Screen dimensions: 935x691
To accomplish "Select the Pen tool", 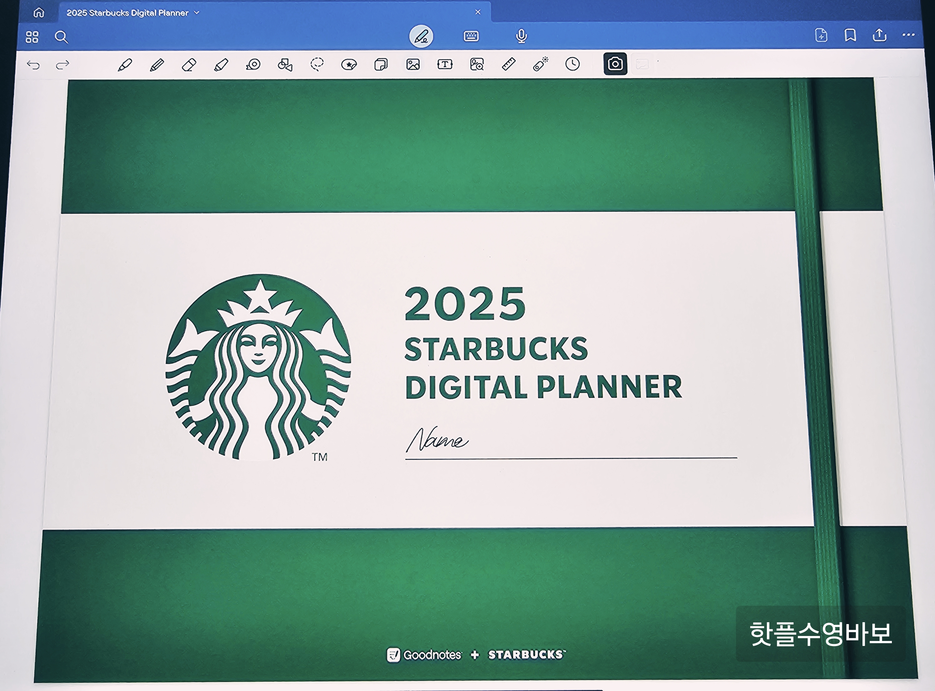I will (x=125, y=65).
